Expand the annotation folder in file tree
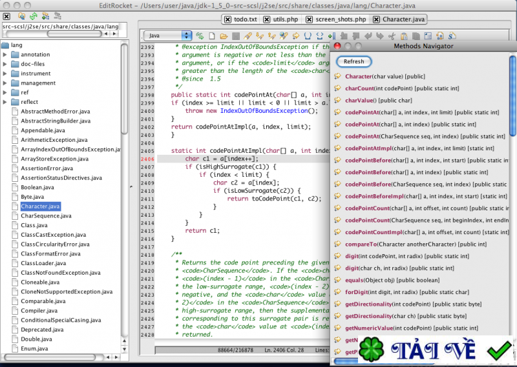Screen dimensions: 517x367 [6, 55]
